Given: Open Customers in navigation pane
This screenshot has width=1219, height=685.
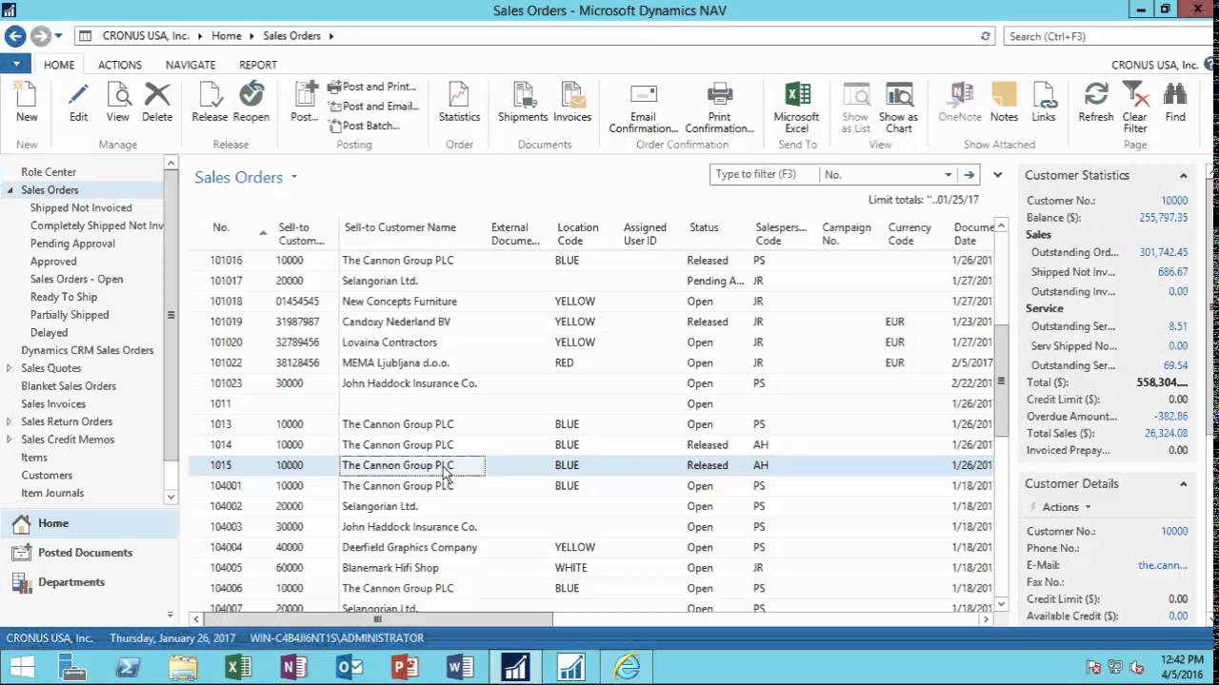Looking at the screenshot, I should coord(47,476).
